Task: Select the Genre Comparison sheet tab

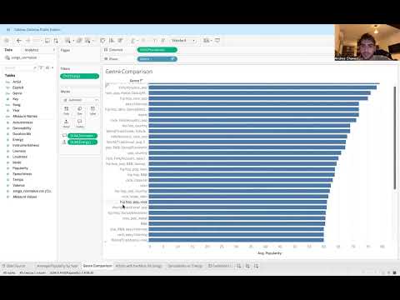Action: coord(97,266)
